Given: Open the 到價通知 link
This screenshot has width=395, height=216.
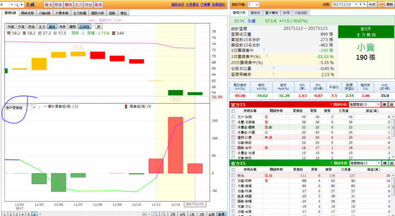Looking at the screenshot, I should click(218, 4).
